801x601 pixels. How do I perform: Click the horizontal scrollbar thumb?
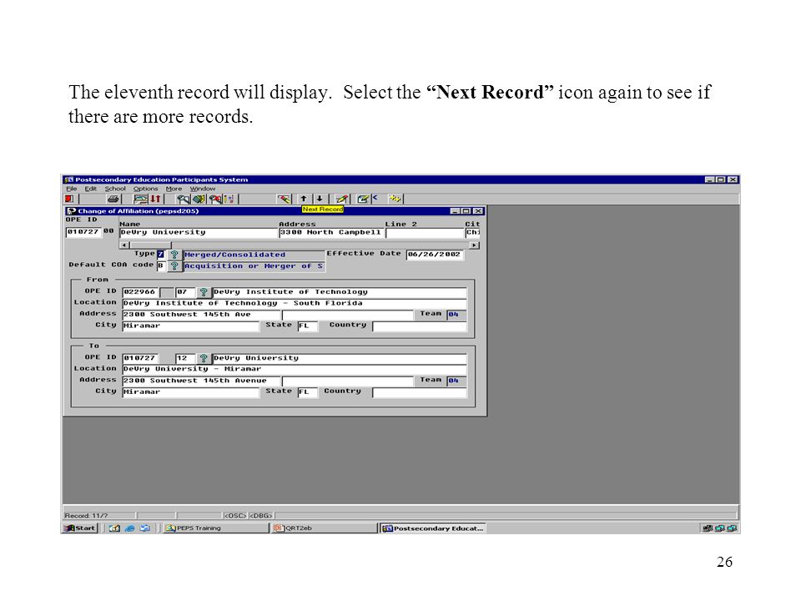(150, 245)
